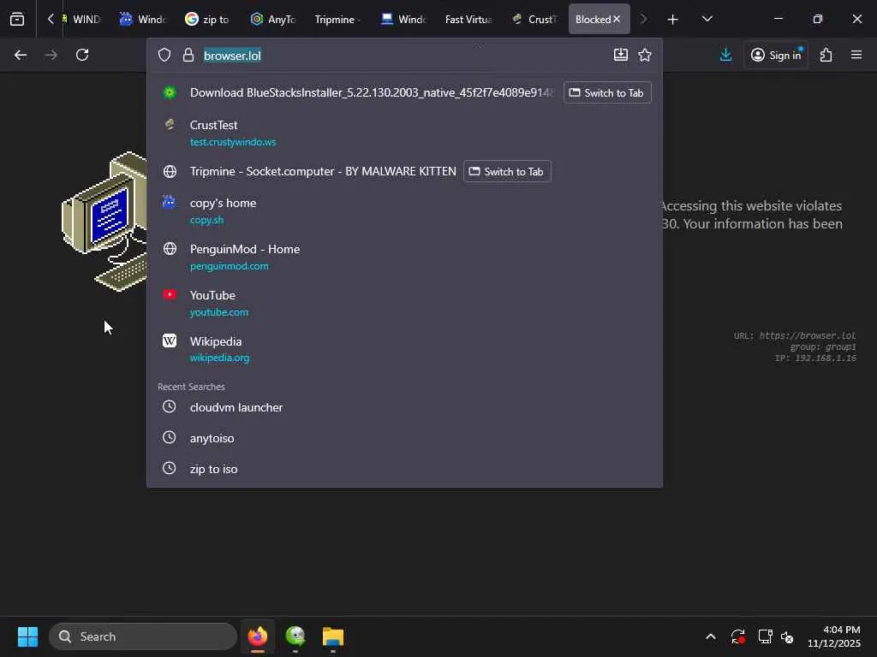Open the green globe app in taskbar
The image size is (877, 657).
(x=295, y=636)
